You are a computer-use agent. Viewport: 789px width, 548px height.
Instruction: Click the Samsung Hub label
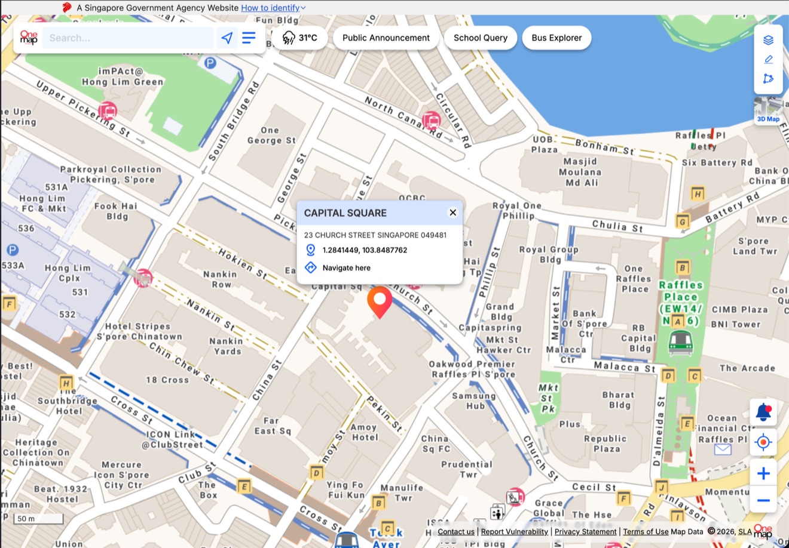[474, 401]
